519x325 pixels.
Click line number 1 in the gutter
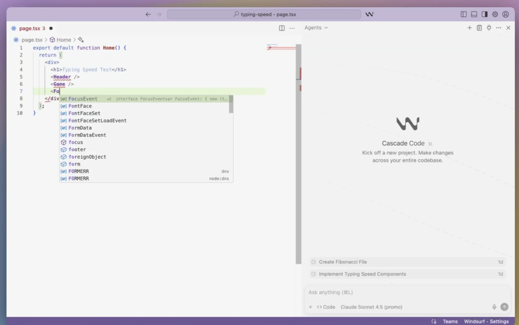click(x=21, y=48)
